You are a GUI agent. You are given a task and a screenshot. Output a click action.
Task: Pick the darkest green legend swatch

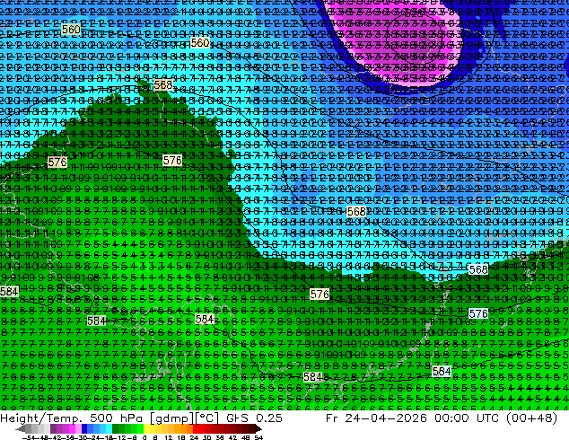point(116,429)
